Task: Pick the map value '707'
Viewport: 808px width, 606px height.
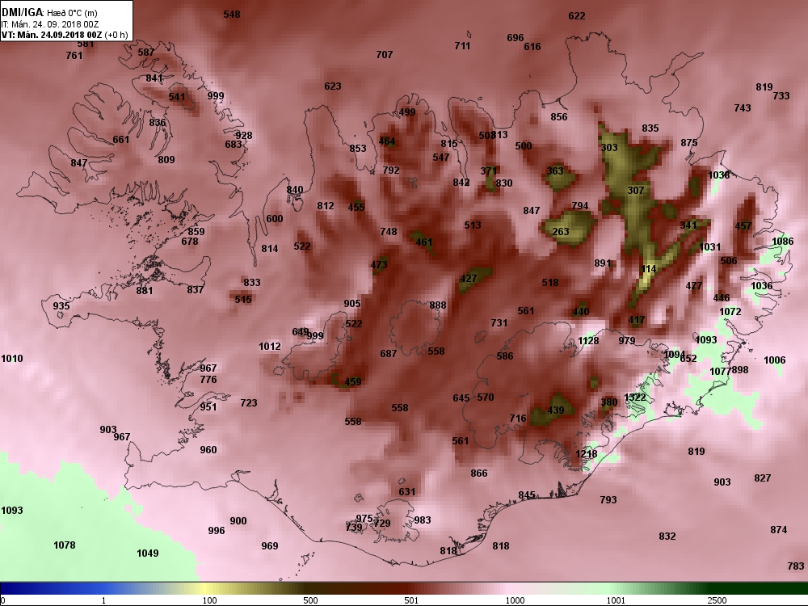Action: [x=385, y=55]
